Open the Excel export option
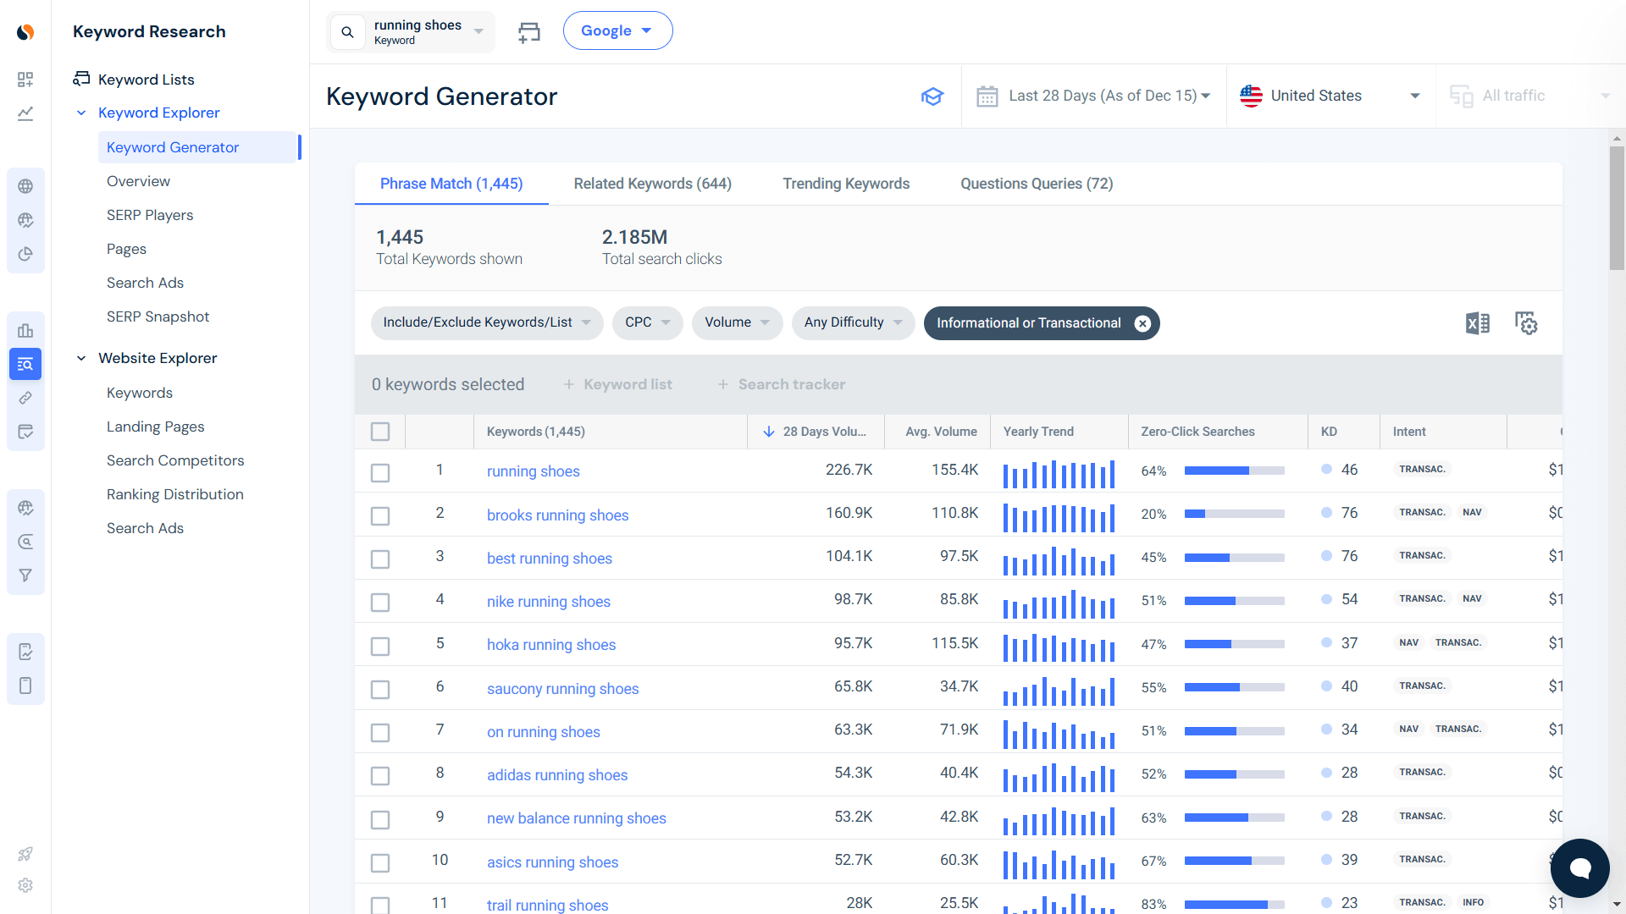This screenshot has height=914, width=1626. pyautogui.click(x=1478, y=322)
